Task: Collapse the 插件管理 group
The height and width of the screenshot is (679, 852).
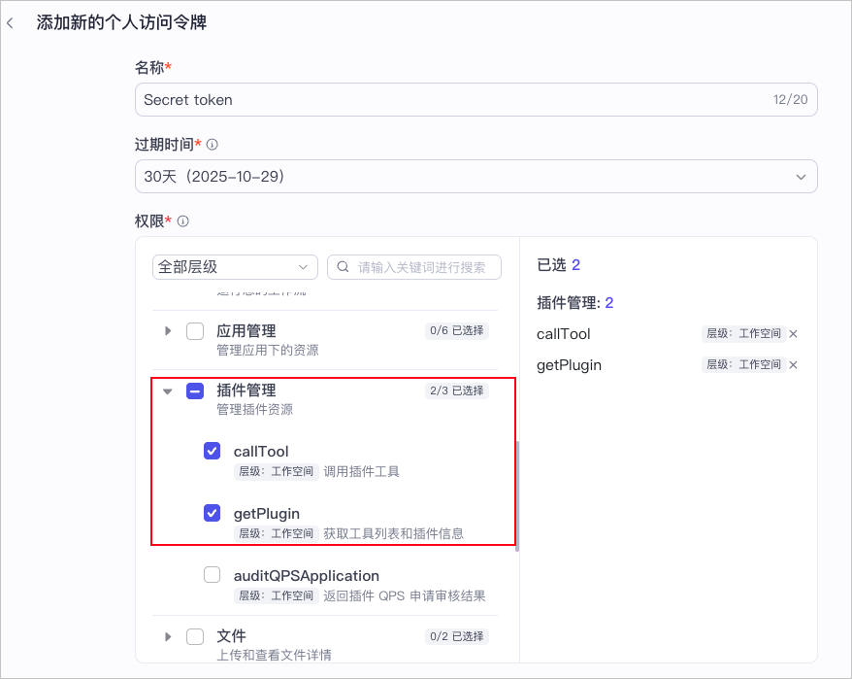Action: click(168, 391)
